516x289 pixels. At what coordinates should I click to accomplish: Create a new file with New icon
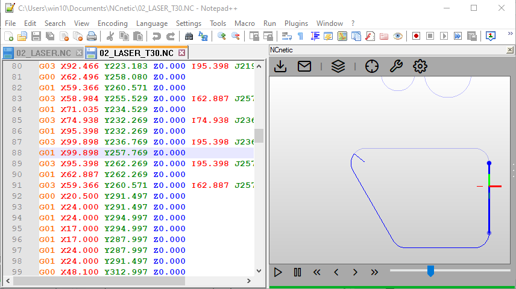9,36
